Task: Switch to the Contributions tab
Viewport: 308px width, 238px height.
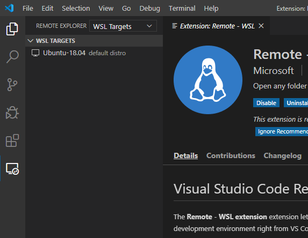Action: point(231,155)
